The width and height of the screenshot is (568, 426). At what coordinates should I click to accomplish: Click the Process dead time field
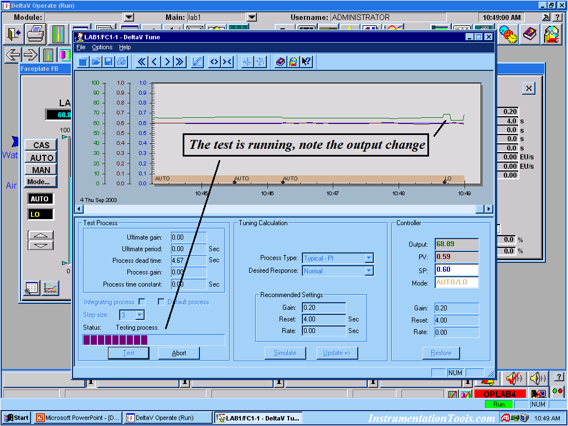pyautogui.click(x=188, y=260)
